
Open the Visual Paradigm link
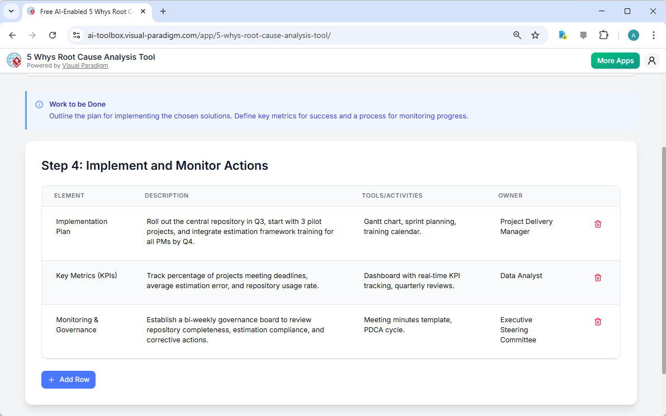pyautogui.click(x=85, y=65)
